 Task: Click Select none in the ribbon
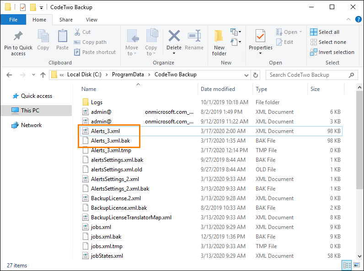(328, 42)
